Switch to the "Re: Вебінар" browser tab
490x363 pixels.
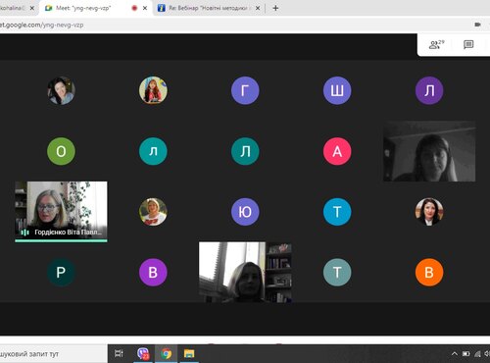click(209, 8)
